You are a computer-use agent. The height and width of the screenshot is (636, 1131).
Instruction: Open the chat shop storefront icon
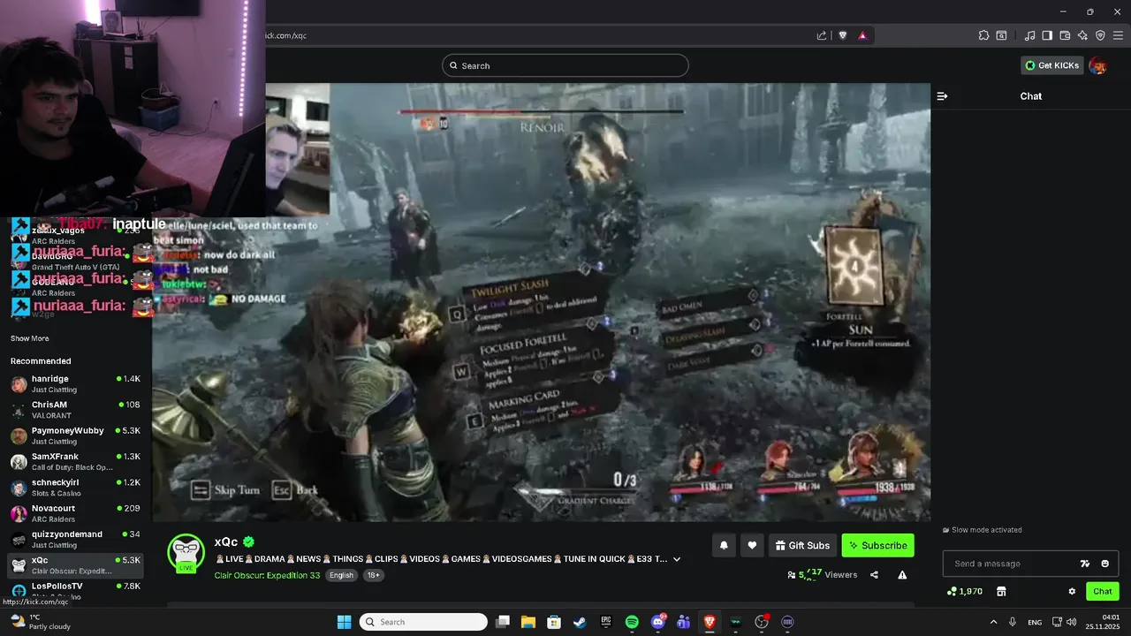[x=1001, y=591]
